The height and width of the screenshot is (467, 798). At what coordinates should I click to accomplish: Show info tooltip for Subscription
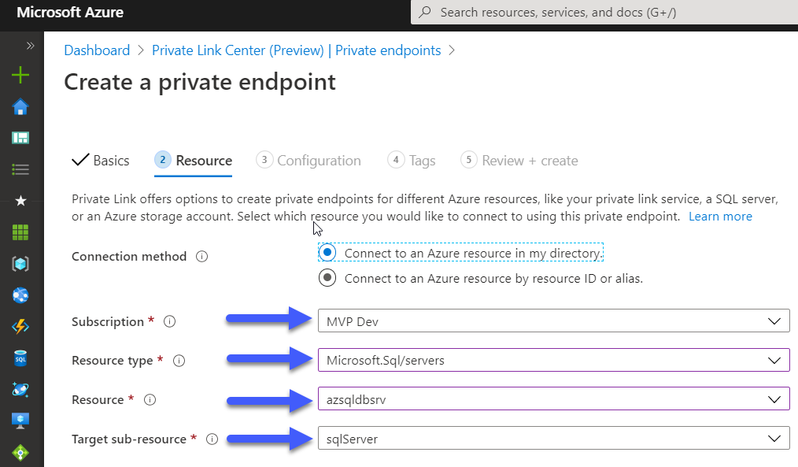(x=169, y=321)
